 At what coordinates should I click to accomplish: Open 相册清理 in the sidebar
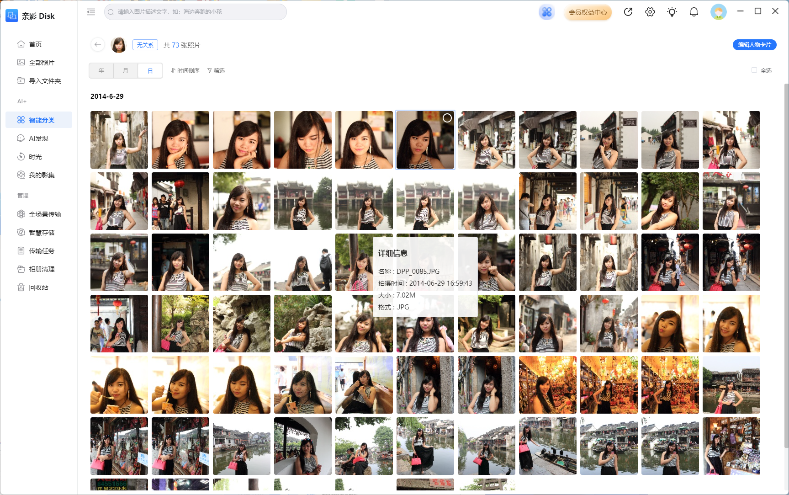[42, 269]
